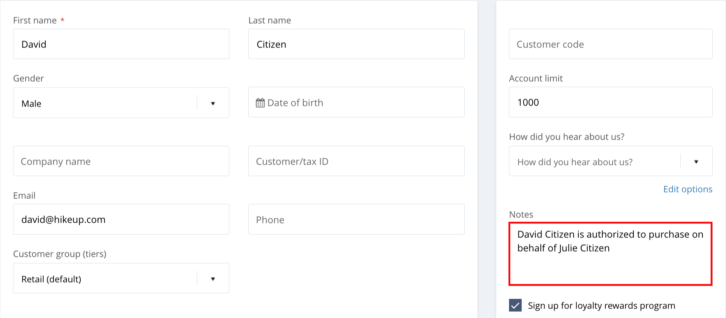Open the Gender dropdown arrow
Screen dimensions: 726x318
213,103
